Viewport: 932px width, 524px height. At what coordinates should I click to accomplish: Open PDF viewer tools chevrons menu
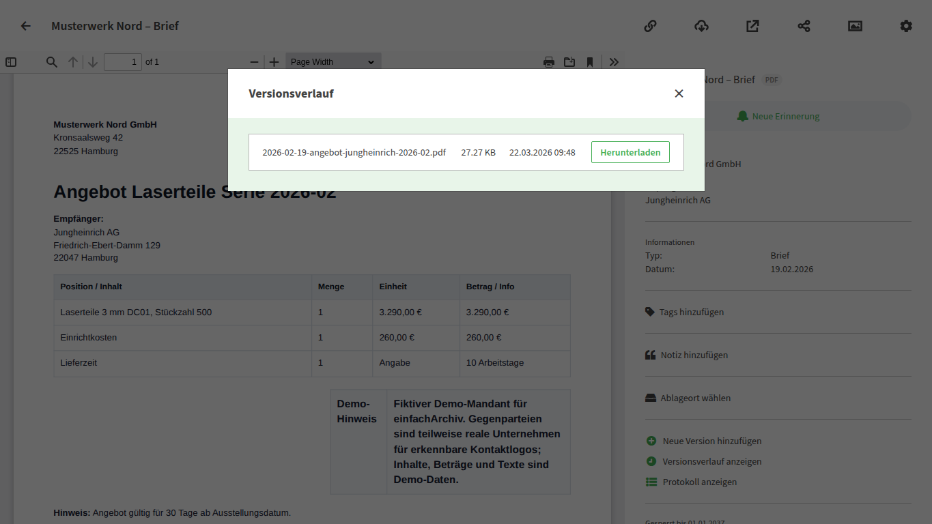[x=614, y=62]
